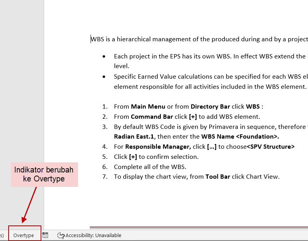
Task: Click the macro recording icon in status bar
Action: pos(45,235)
